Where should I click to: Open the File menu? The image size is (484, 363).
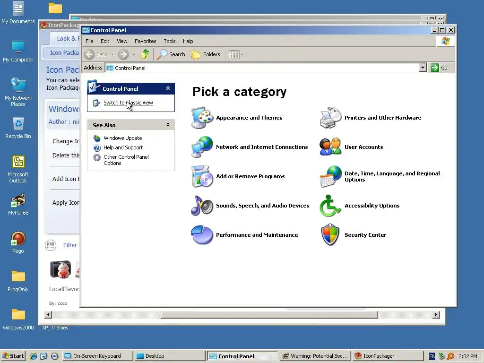(x=89, y=41)
